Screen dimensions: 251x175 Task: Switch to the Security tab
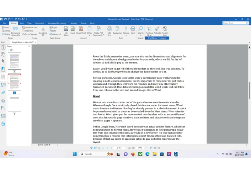[74, 23]
